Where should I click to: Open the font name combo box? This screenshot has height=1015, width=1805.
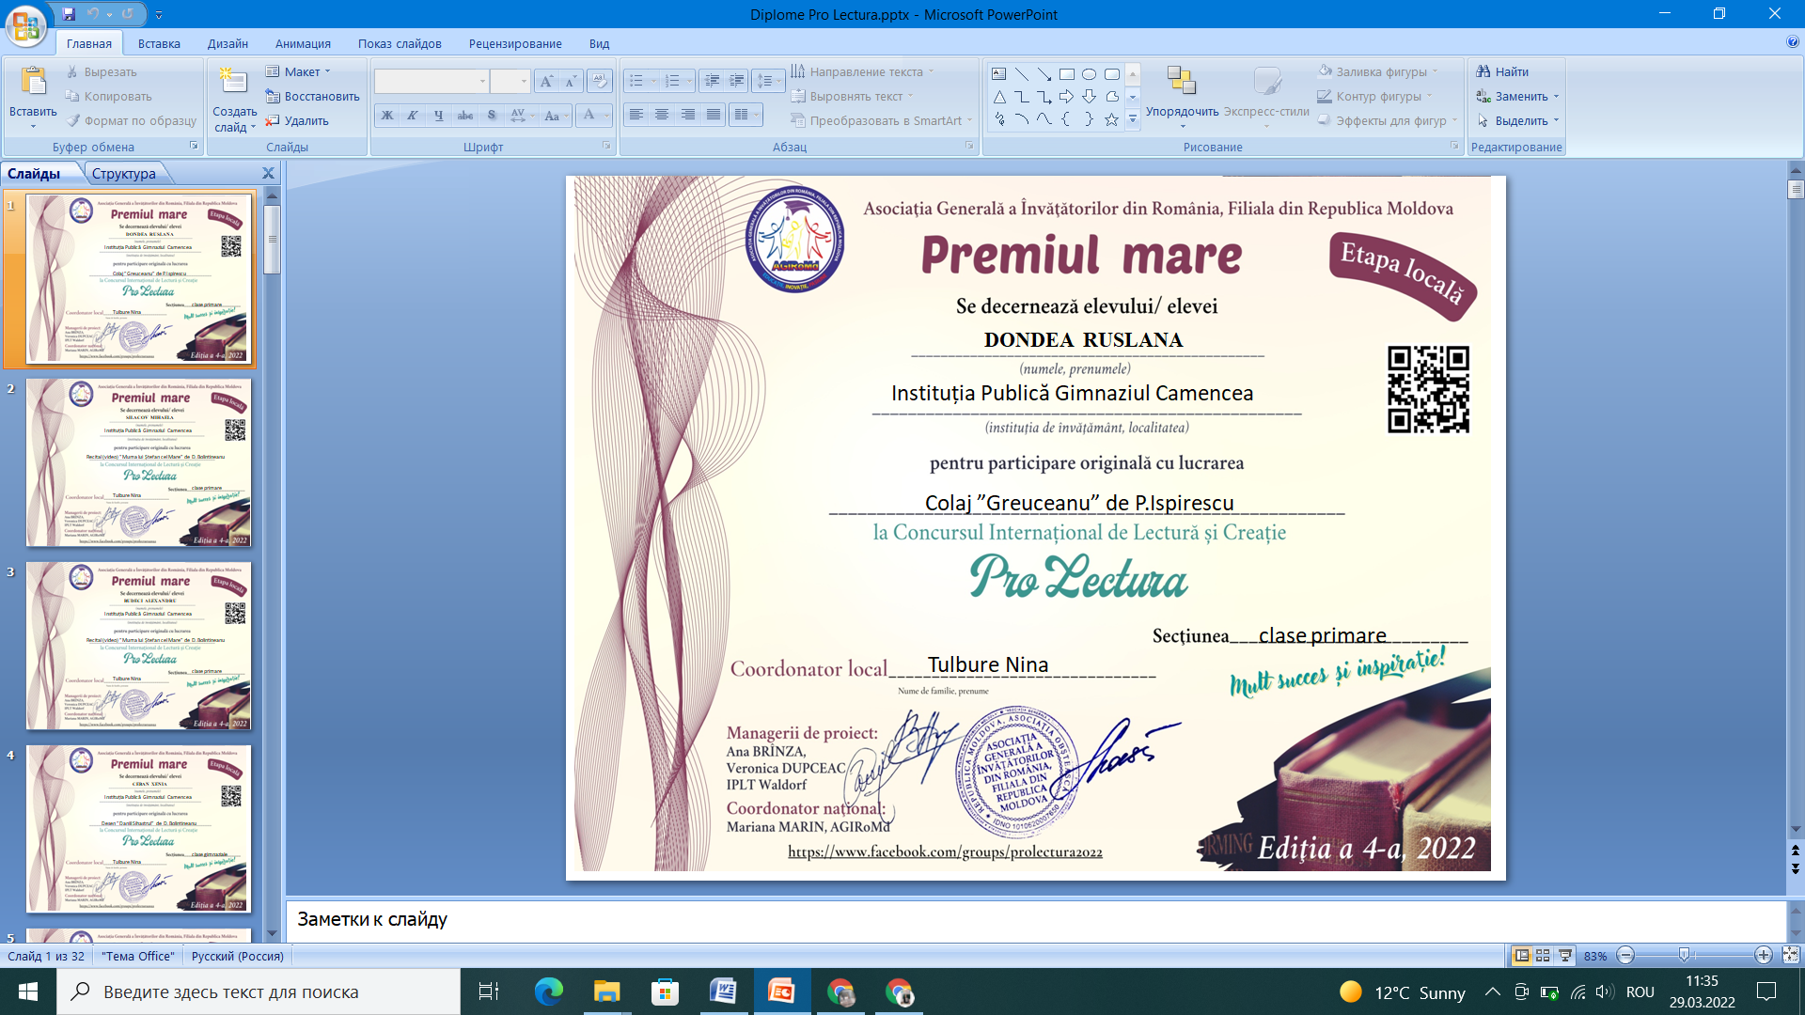[x=432, y=82]
